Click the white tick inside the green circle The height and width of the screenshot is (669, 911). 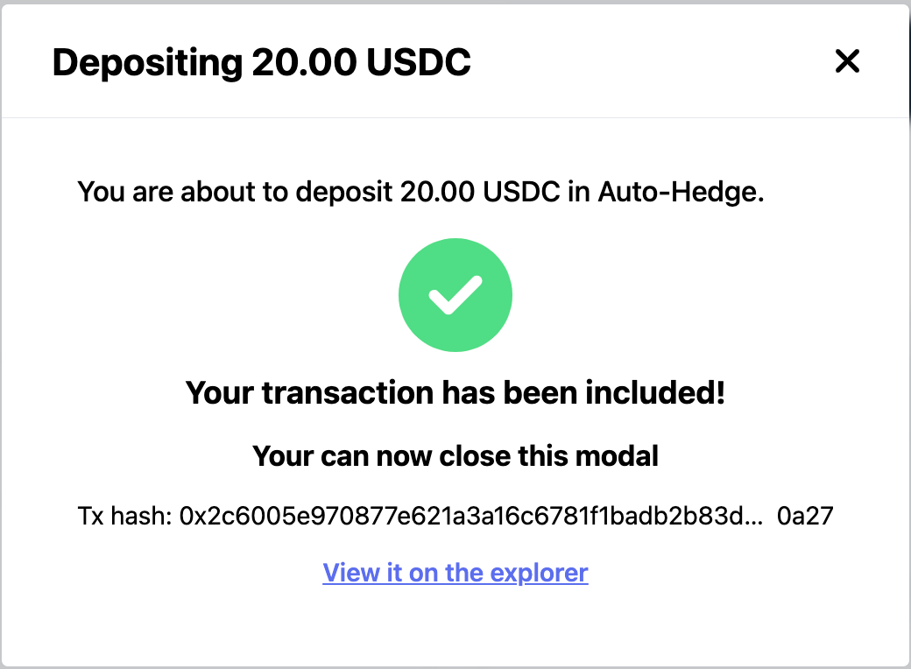(x=455, y=295)
